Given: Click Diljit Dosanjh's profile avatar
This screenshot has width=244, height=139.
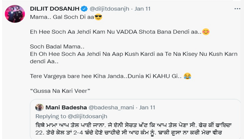Looking at the screenshot, I should point(15,14).
